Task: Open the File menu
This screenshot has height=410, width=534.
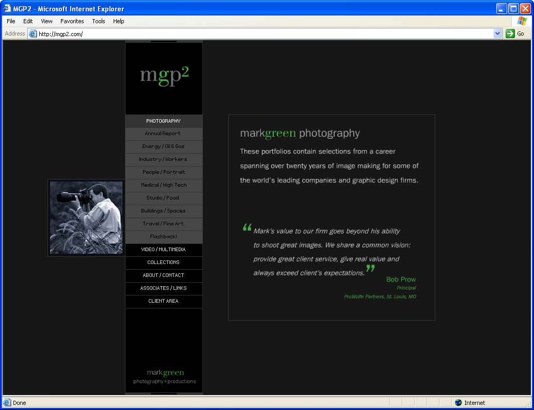Action: pyautogui.click(x=11, y=21)
